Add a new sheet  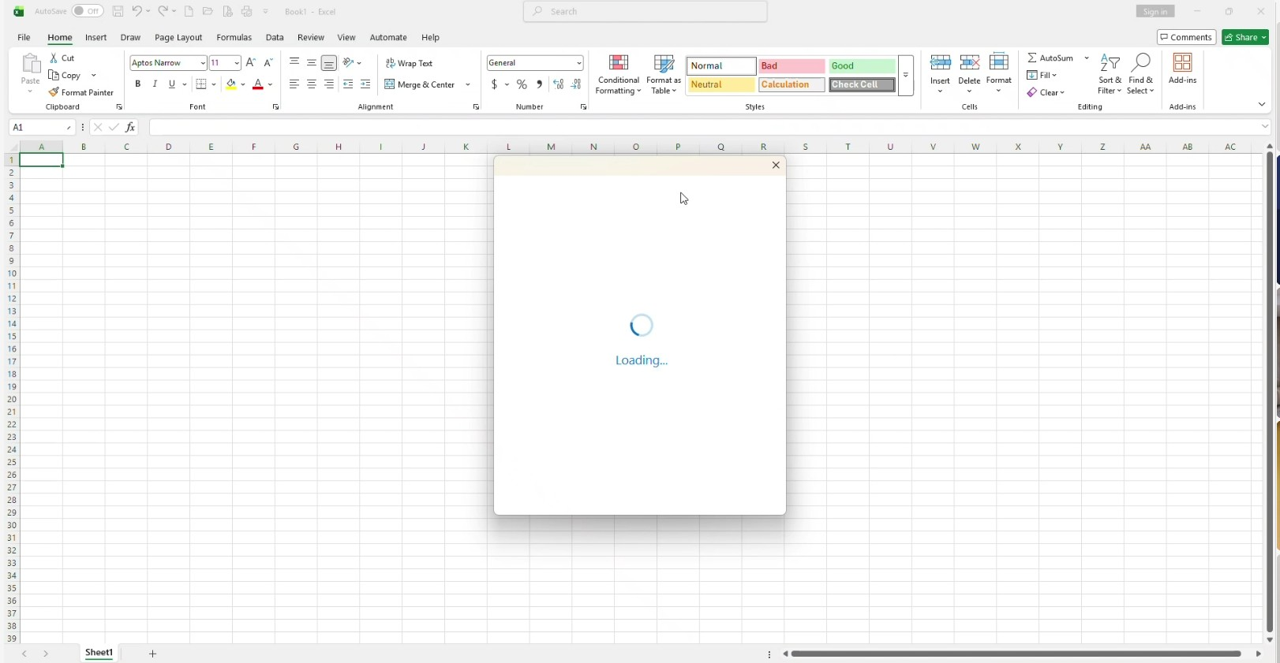coord(152,654)
